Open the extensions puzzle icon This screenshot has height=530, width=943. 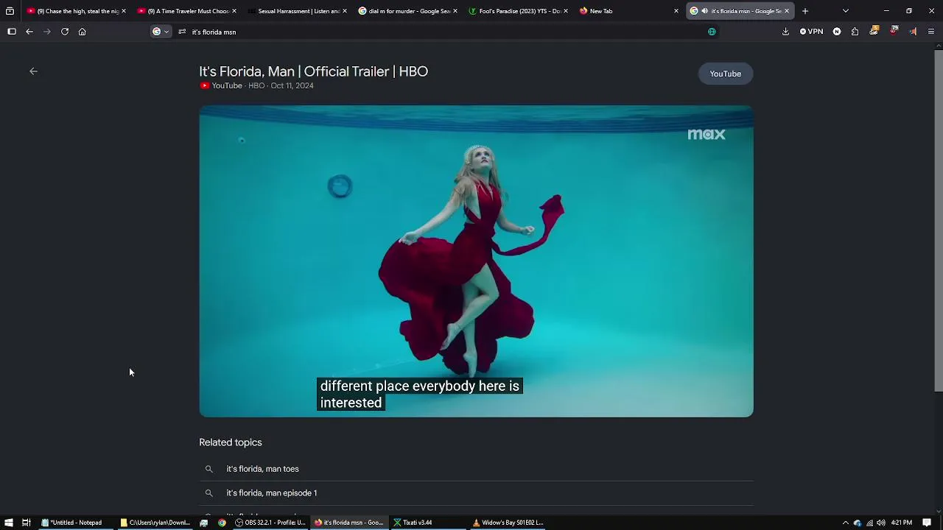855,32
